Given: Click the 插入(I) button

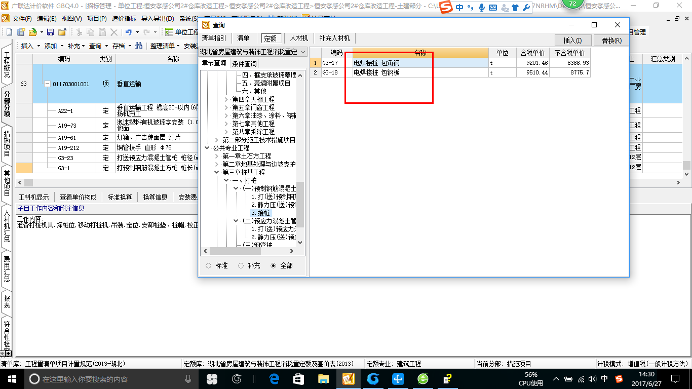Looking at the screenshot, I should 573,41.
